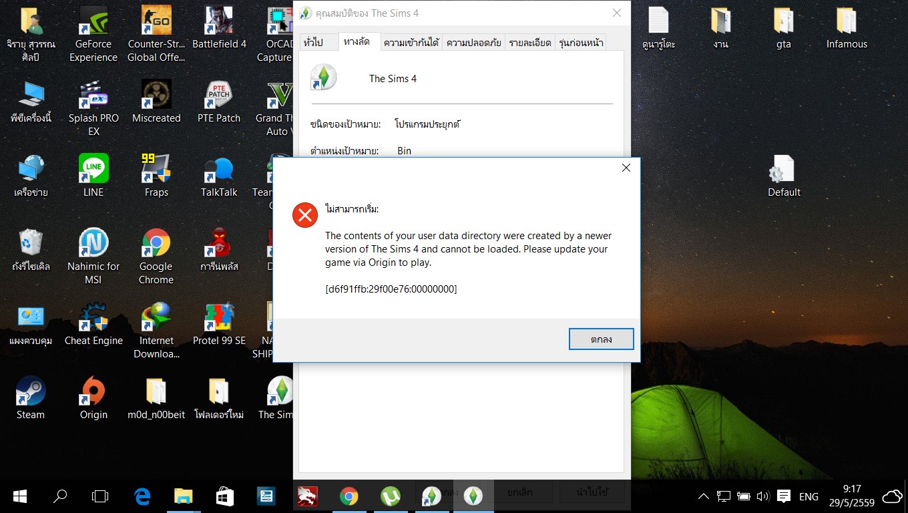Click นำไปใช้ button in properties window
The height and width of the screenshot is (513, 908).
click(x=592, y=492)
